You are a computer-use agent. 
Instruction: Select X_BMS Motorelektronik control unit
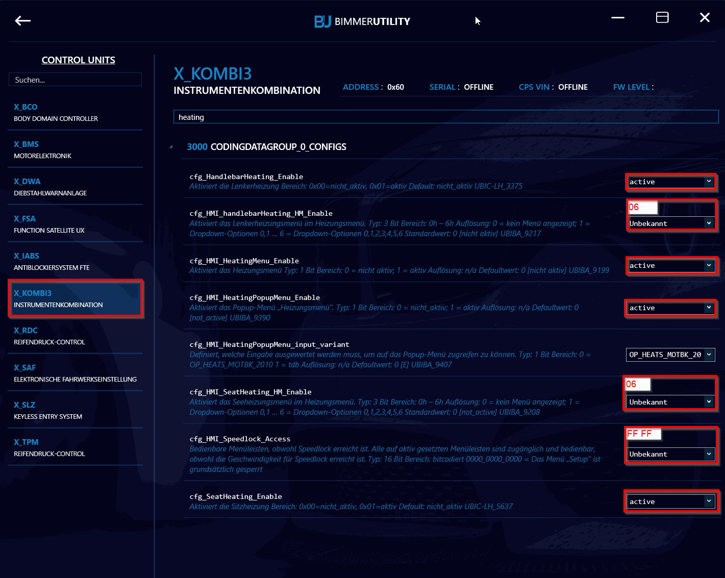pos(75,149)
